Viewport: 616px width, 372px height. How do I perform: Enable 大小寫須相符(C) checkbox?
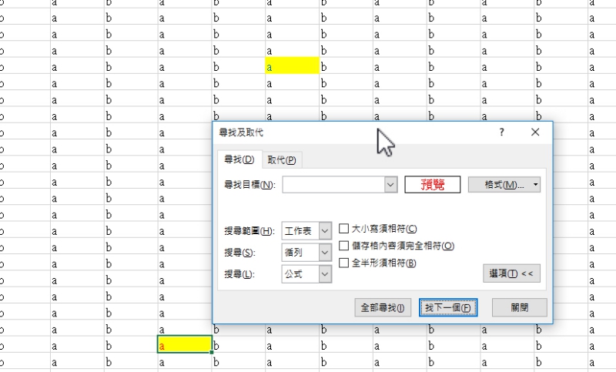343,229
